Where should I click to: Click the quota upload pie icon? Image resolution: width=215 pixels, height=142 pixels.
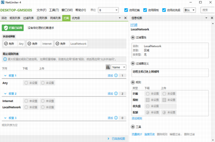click(x=164, y=112)
